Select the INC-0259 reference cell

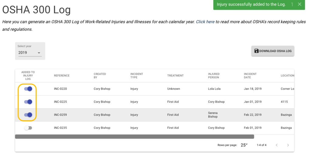click(x=60, y=115)
